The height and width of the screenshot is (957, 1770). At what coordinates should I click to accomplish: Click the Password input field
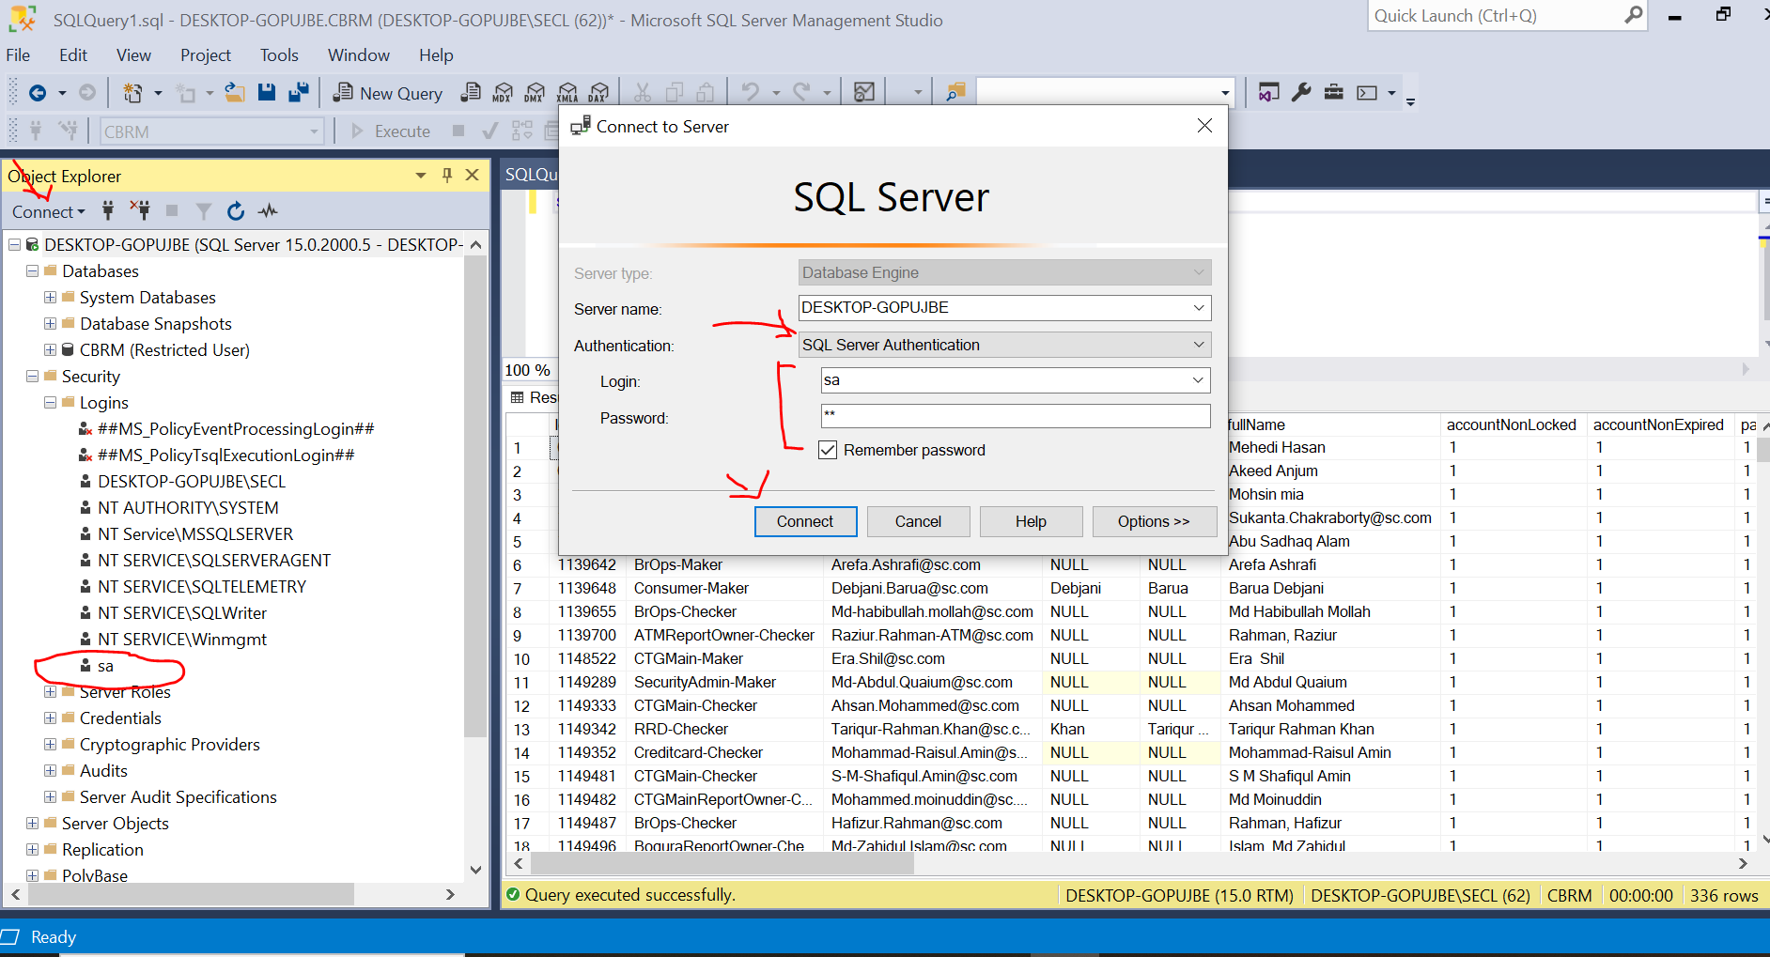click(1016, 415)
